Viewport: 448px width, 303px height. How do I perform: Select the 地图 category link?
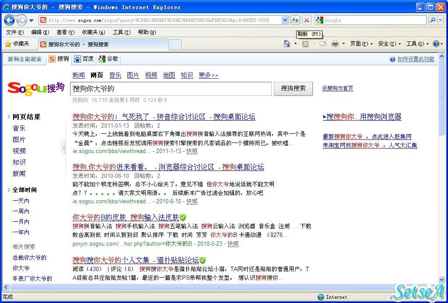click(169, 75)
